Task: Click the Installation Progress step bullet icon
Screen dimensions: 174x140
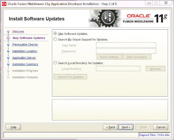Action: coord(8,71)
